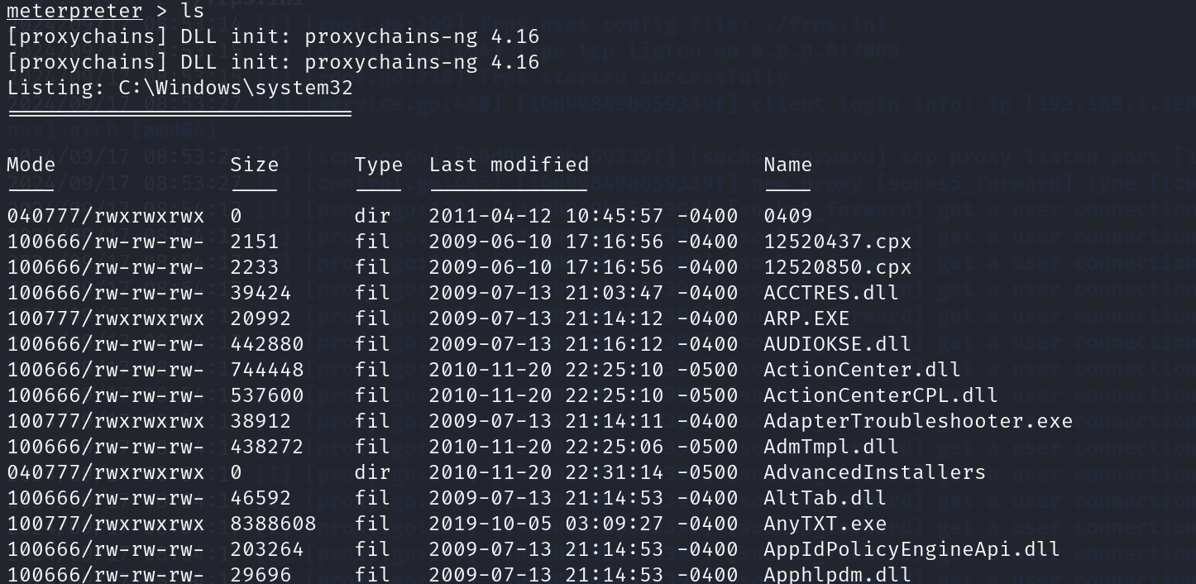Select the AUDIOKSE.dll entry name
Image resolution: width=1196 pixels, height=584 pixels.
(837, 344)
